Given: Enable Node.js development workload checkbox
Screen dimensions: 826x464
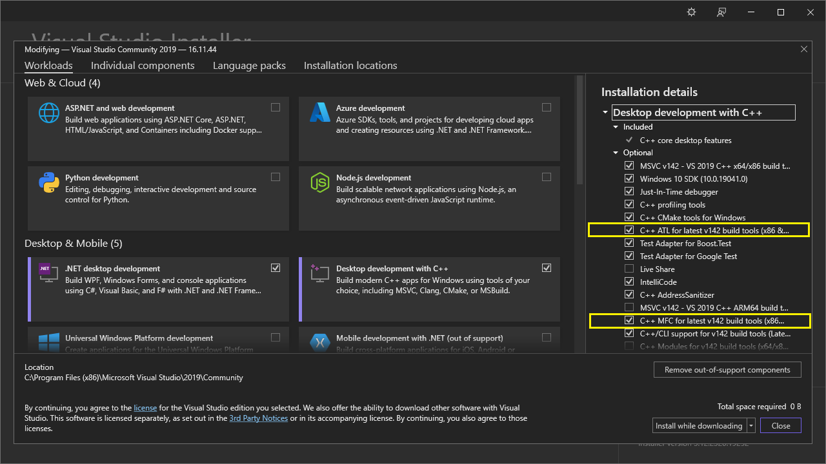Looking at the screenshot, I should (547, 177).
